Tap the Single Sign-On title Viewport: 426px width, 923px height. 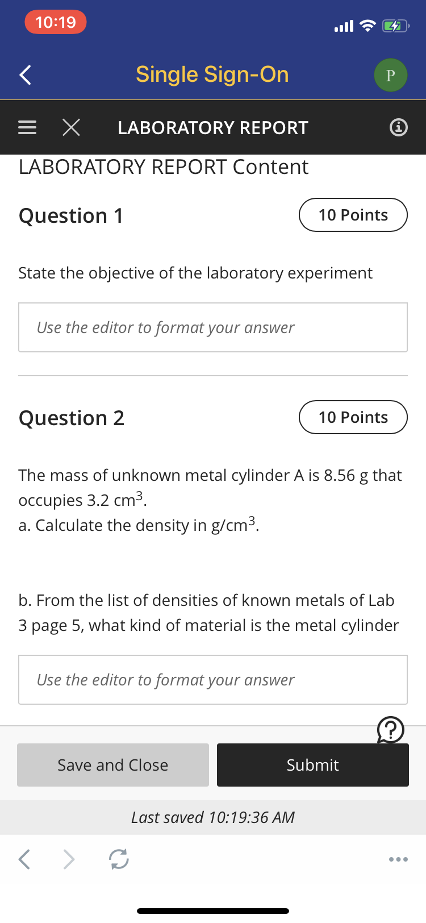pyautogui.click(x=212, y=74)
